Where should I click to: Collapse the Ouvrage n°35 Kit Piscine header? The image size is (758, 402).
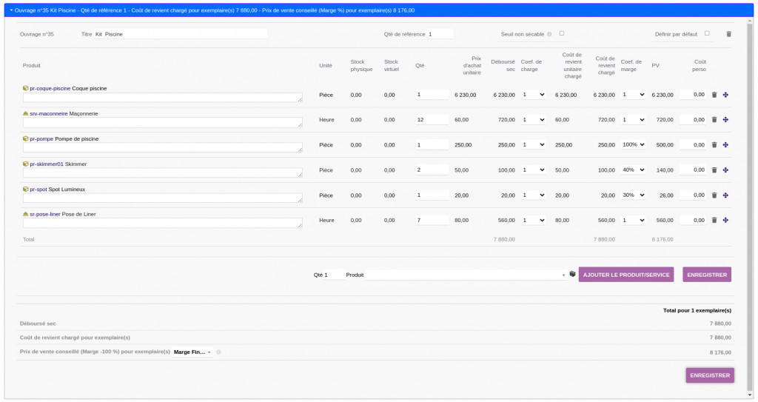pos(11,10)
